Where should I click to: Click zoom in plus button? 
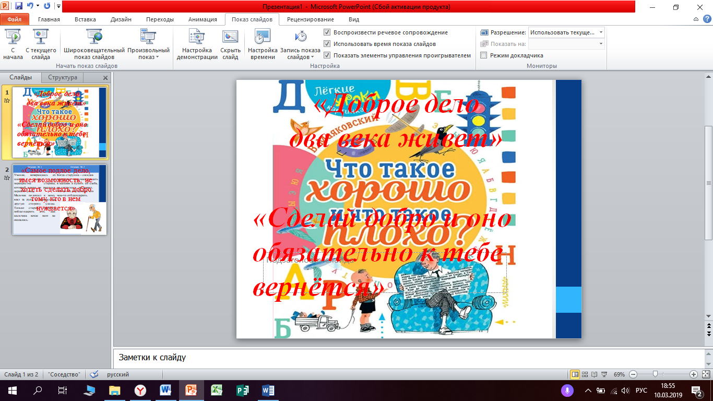click(693, 374)
